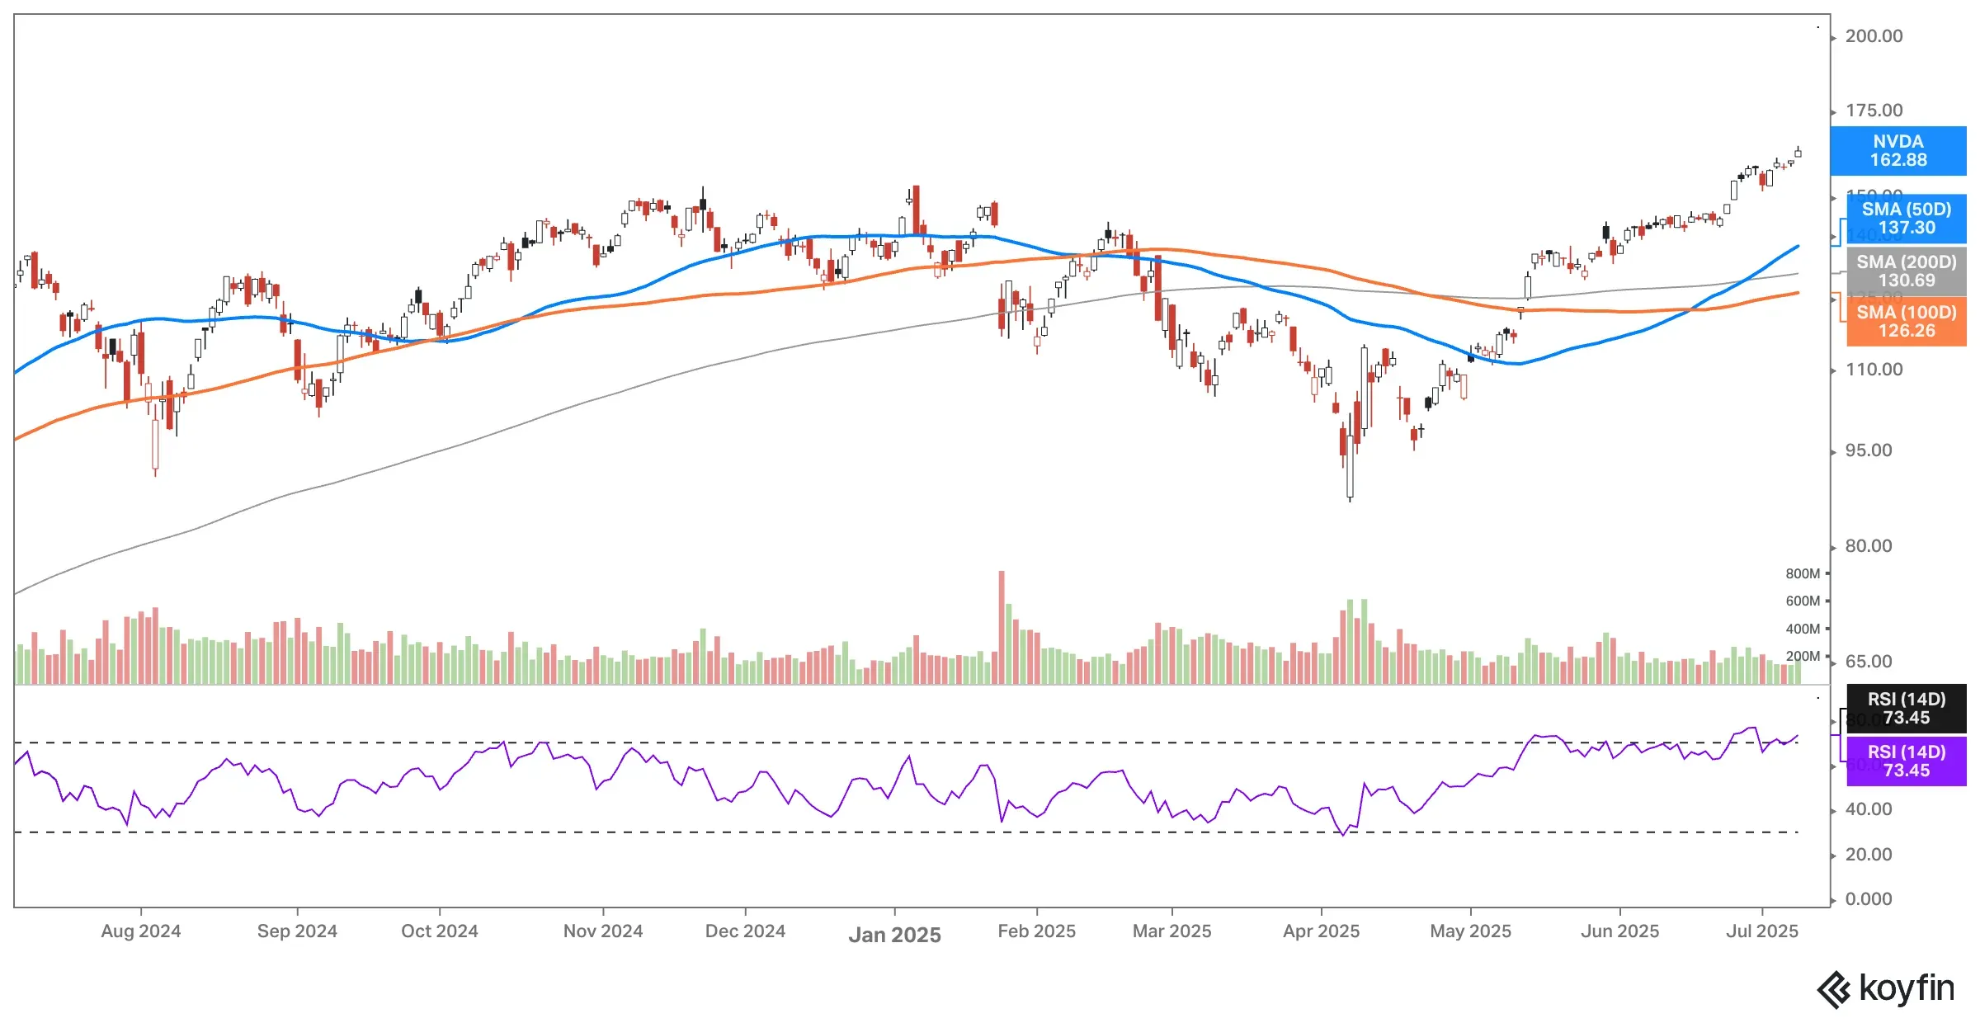Click the 110.00 price axis value

tap(1874, 370)
